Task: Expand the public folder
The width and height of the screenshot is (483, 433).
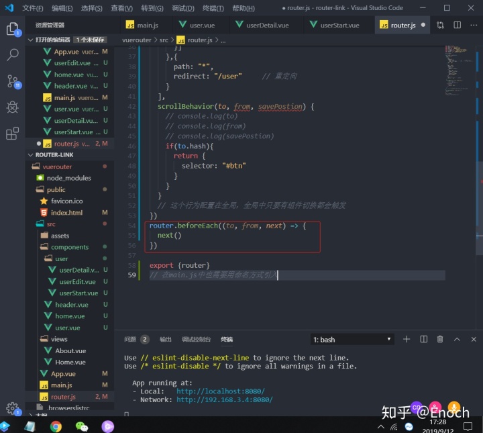Action: point(56,189)
